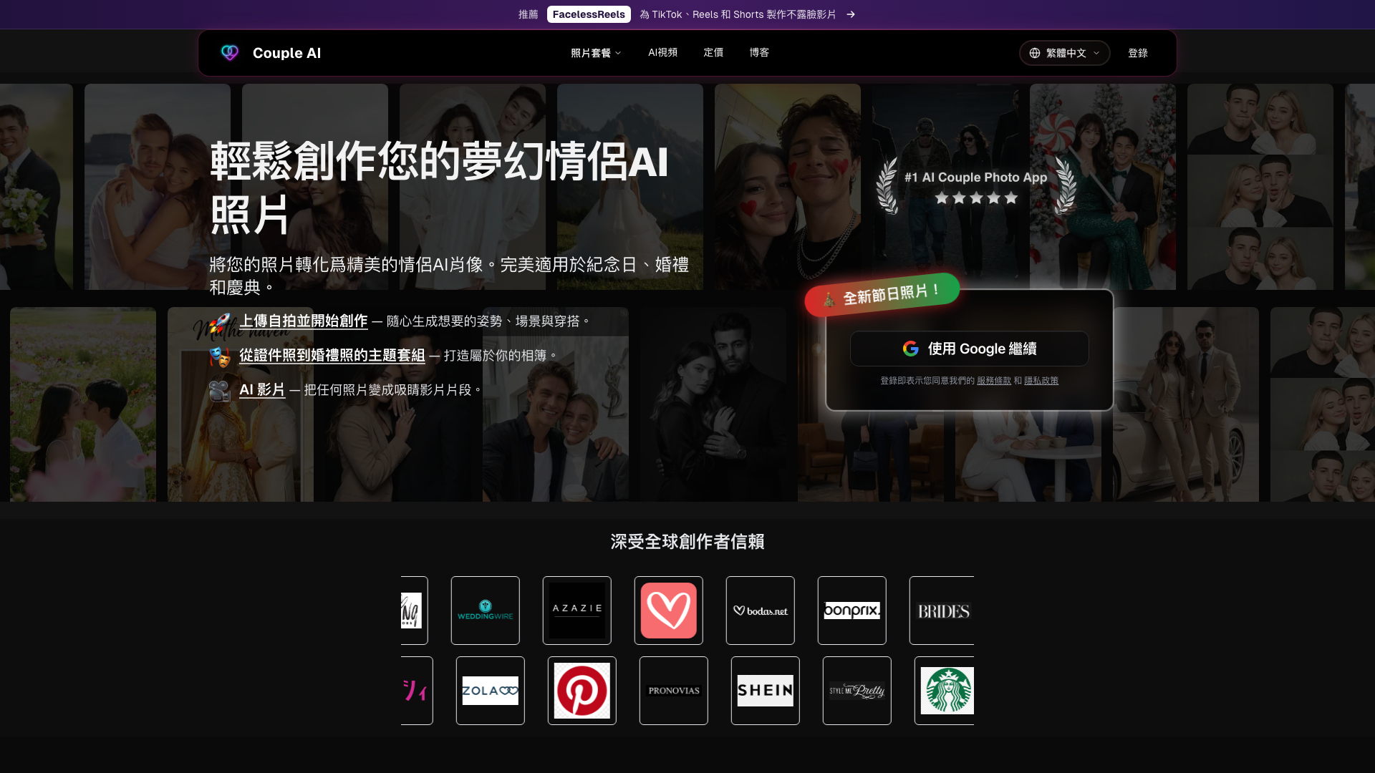
Task: Click the Google G icon on the sign-in button
Action: [x=911, y=349]
